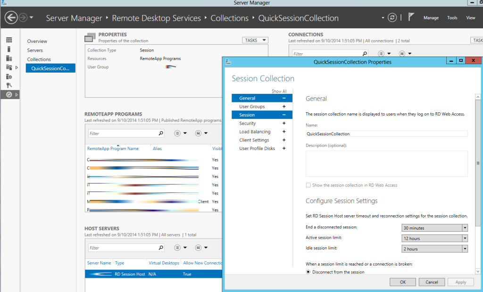483x292 pixels.
Task: Click the search magnifier in the RemoteApp filter
Action: pos(161,133)
